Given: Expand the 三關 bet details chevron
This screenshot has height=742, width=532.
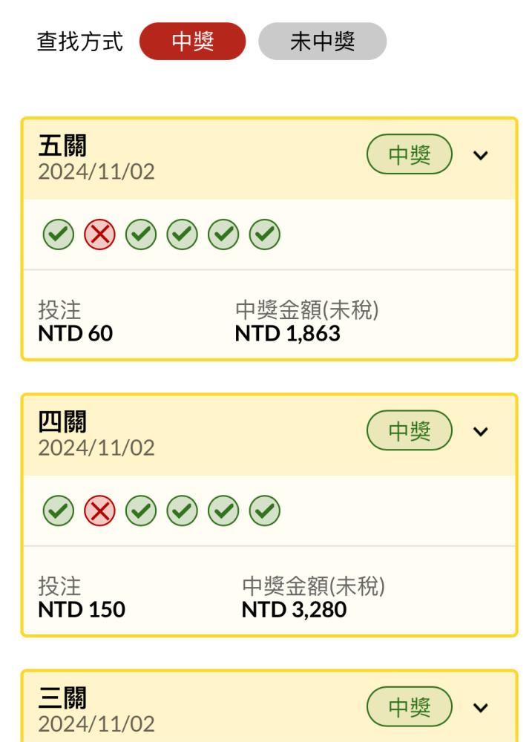Looking at the screenshot, I should pyautogui.click(x=480, y=707).
